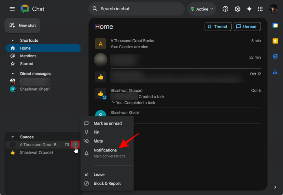The image size is (283, 195).
Task: Toggle the Thread filter
Action: click(x=218, y=27)
